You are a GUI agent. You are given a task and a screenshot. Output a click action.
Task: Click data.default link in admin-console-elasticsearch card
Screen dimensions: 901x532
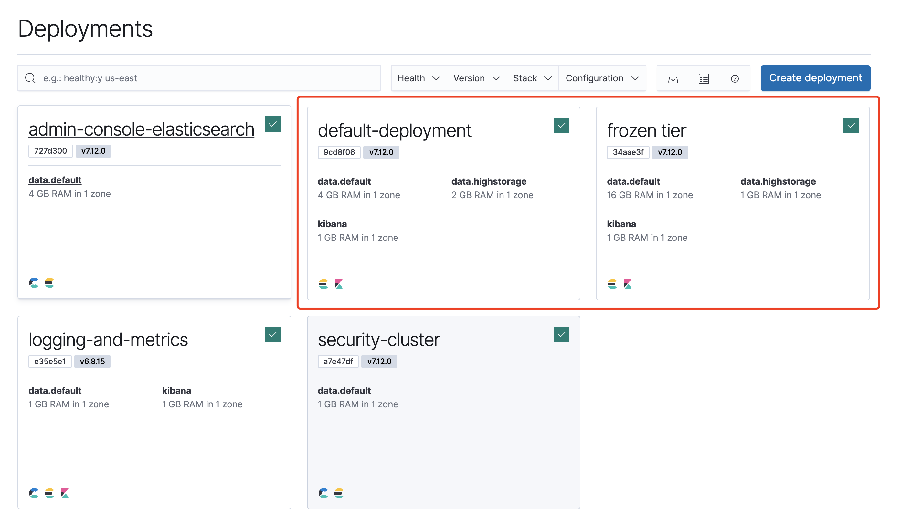[x=55, y=180]
